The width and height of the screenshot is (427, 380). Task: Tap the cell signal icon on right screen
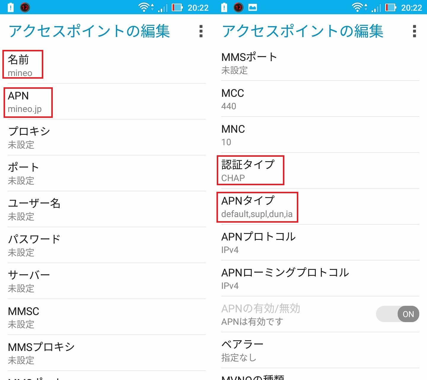tap(376, 8)
